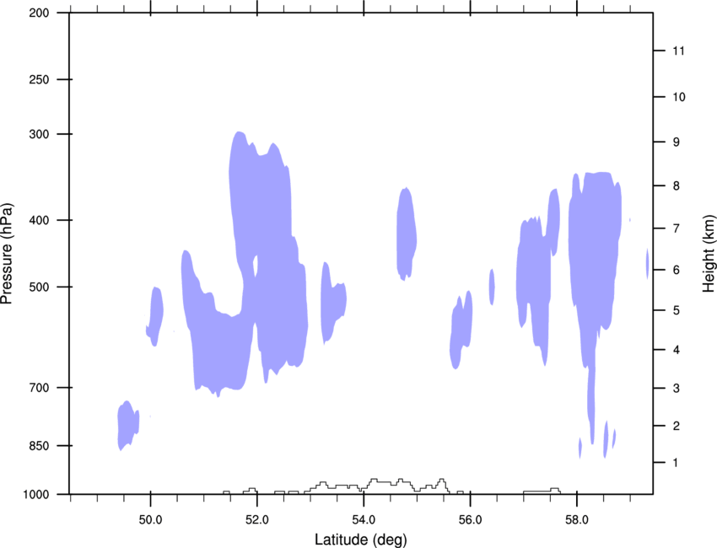Click the 50.0 latitude label
Viewport: 717px width, 548px height.
pos(150,520)
